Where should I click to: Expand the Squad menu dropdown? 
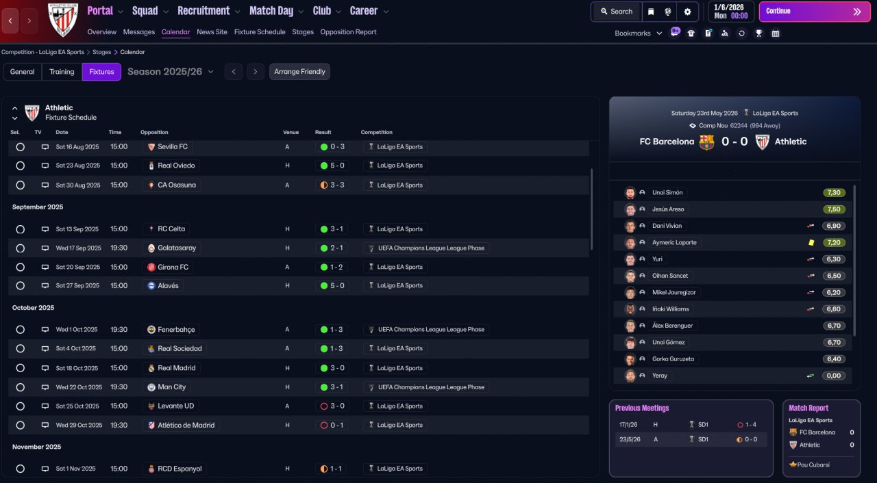(166, 12)
